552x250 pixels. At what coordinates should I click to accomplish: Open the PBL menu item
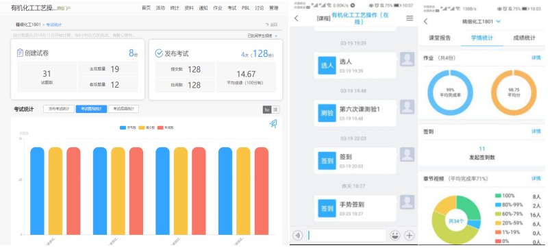[246, 8]
